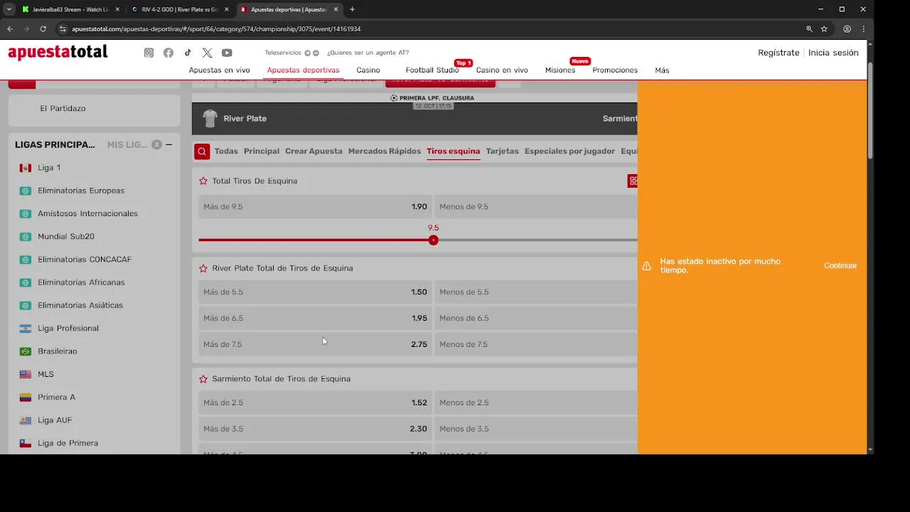Image resolution: width=910 pixels, height=512 pixels.
Task: Click the apuestatotal logo
Action: point(58,53)
